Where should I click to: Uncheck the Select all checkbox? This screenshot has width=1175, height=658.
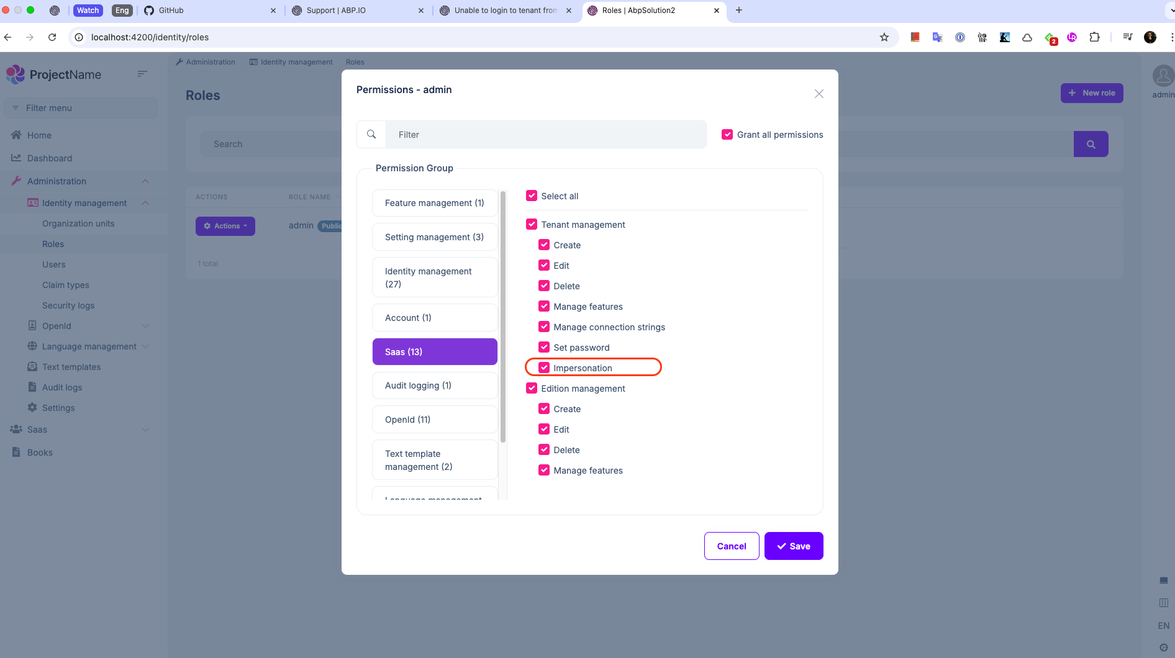tap(532, 196)
